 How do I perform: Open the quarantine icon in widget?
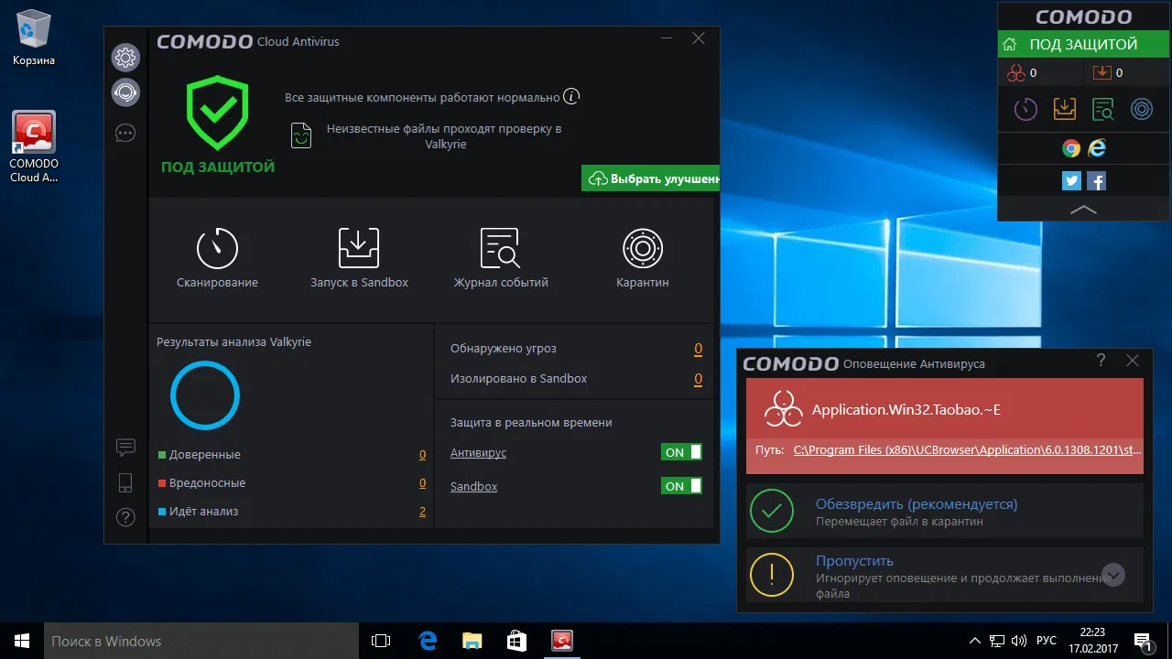point(1142,109)
